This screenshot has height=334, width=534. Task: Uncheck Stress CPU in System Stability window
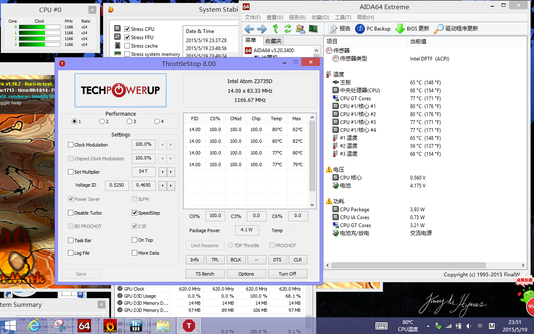[127, 29]
